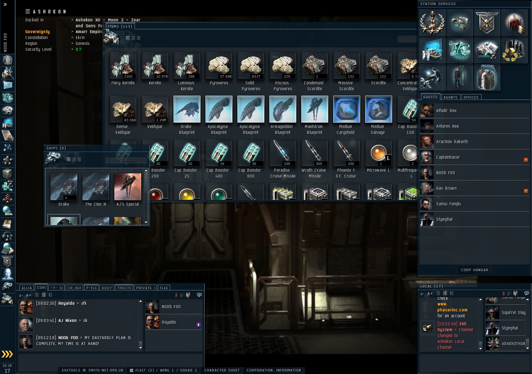
Task: Open CORPORATION: INFORMATION bottom bar button
Action: pos(274,370)
